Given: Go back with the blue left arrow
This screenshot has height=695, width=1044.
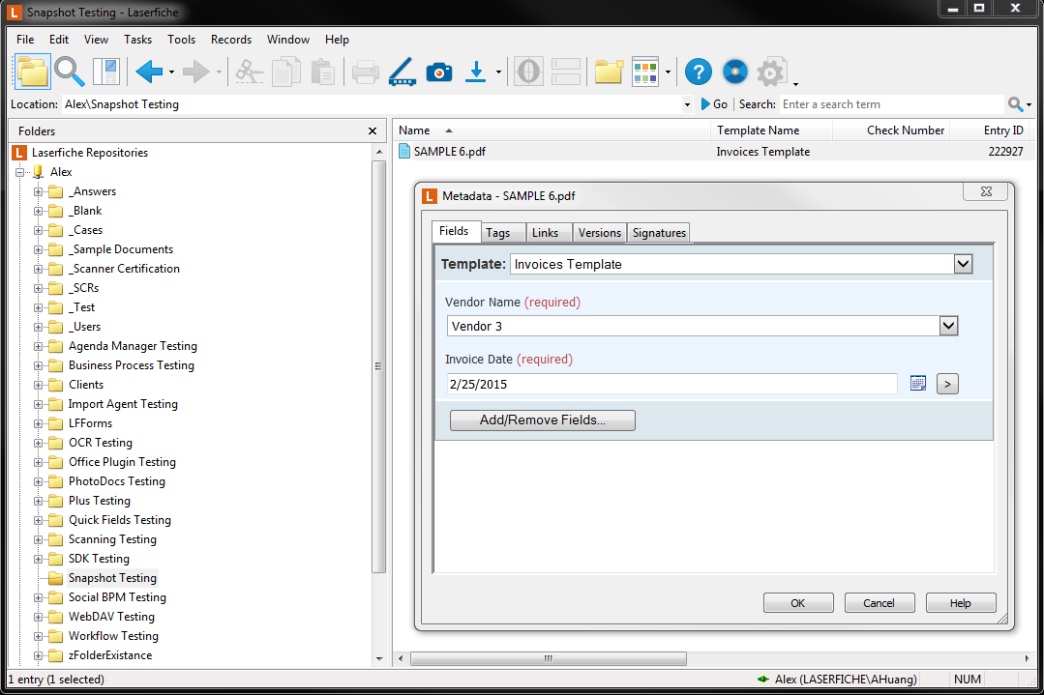Looking at the screenshot, I should point(149,72).
